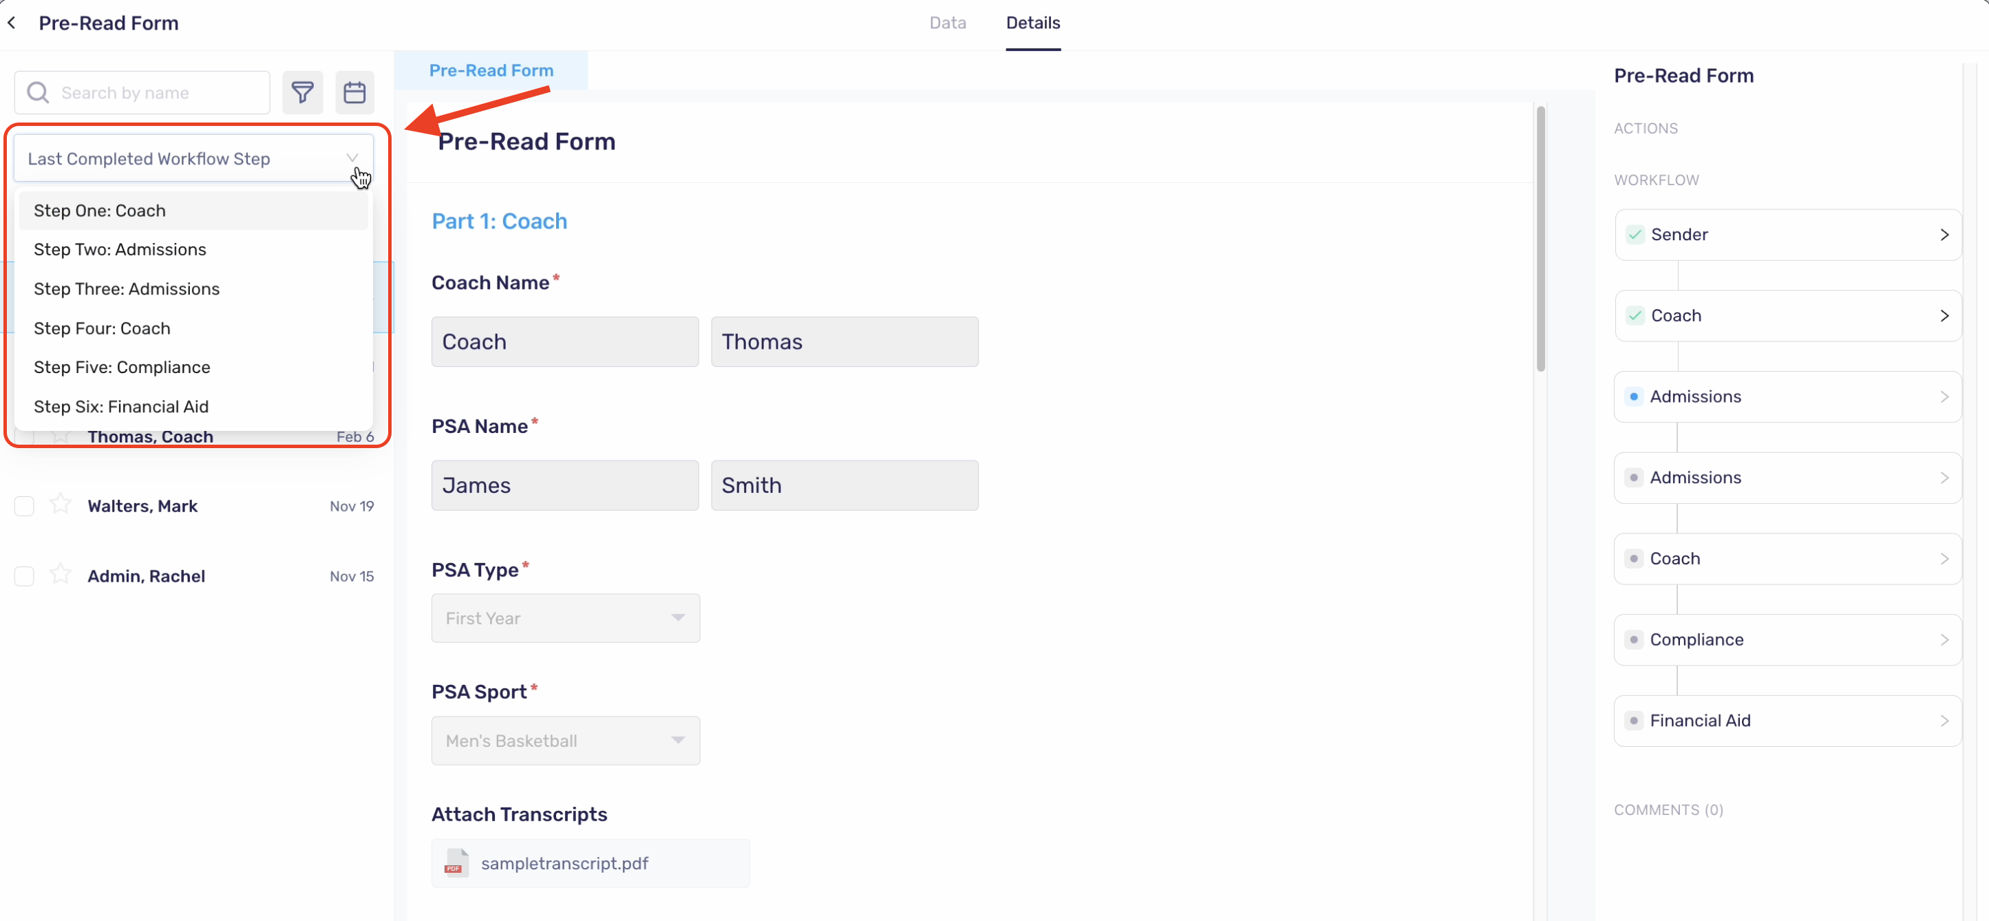Image resolution: width=1989 pixels, height=921 pixels.
Task: Click the Sender step green checkmark
Action: [x=1635, y=234]
